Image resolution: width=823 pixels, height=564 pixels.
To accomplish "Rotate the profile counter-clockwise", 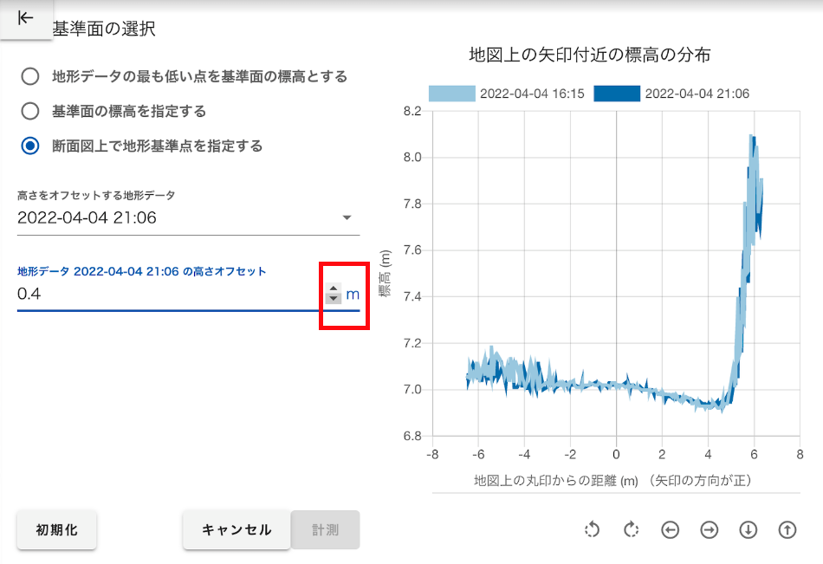I will coord(593,529).
